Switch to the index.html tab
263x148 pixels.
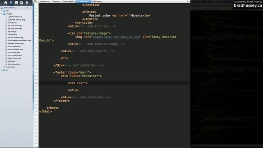click(83, 1)
